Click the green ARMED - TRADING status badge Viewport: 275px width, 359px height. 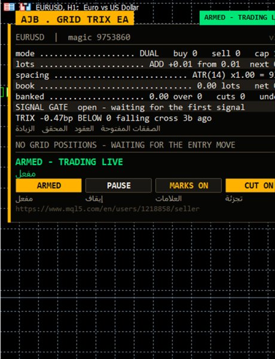(237, 17)
